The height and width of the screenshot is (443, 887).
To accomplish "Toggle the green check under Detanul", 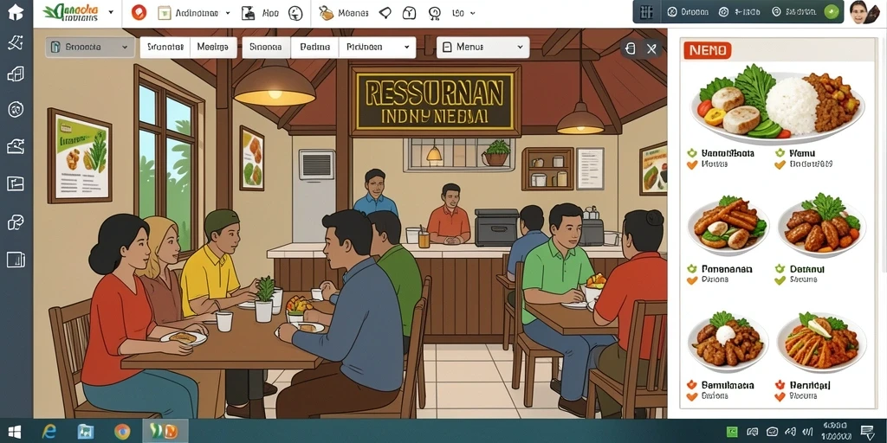I will [x=780, y=280].
